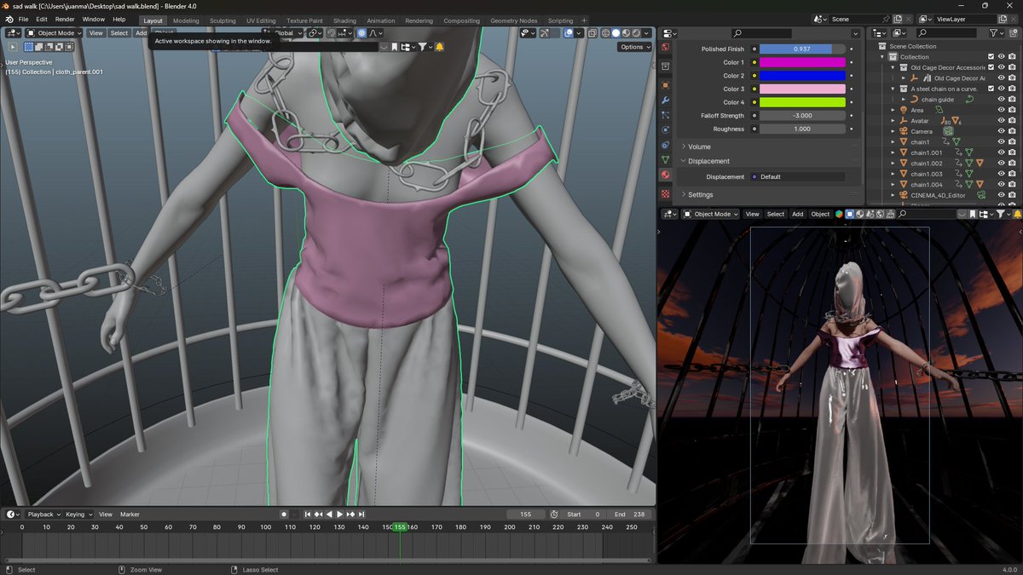Open the Texture properties tab

[665, 194]
